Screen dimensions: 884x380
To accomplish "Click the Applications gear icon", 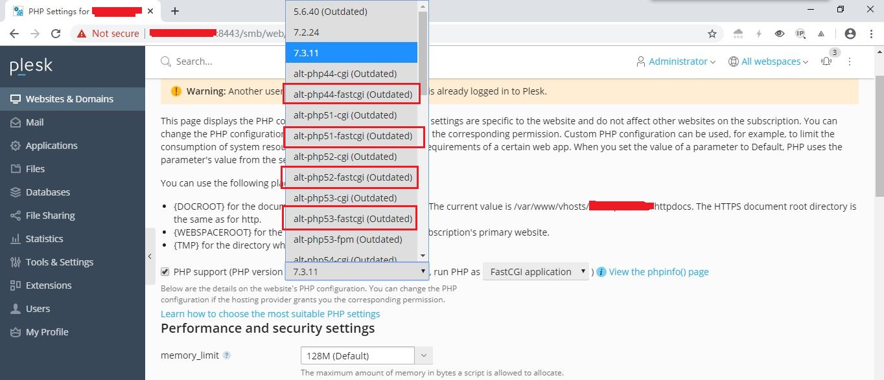I will coord(15,146).
